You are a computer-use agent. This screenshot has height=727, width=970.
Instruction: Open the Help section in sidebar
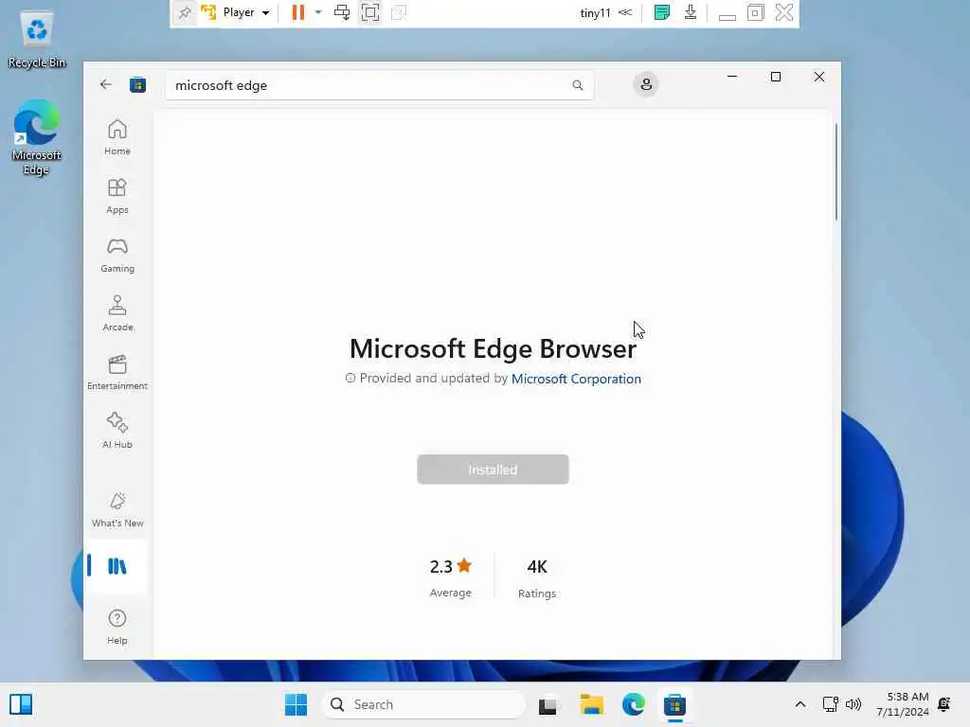pyautogui.click(x=117, y=627)
